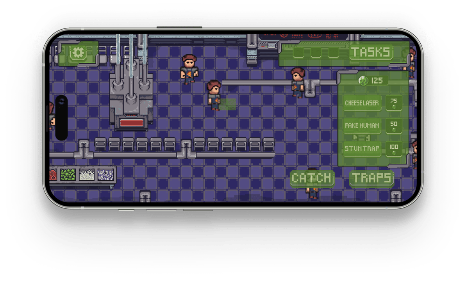The image size is (466, 281).
Task: Select the Fake Human trap
Action: click(x=362, y=125)
